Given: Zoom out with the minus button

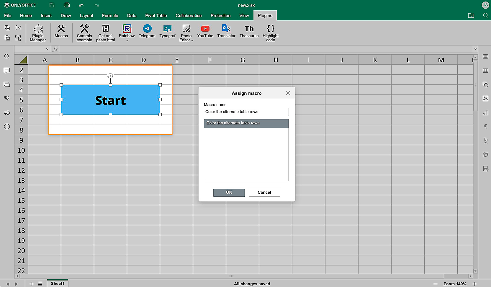Looking at the screenshot, I should [x=436, y=284].
